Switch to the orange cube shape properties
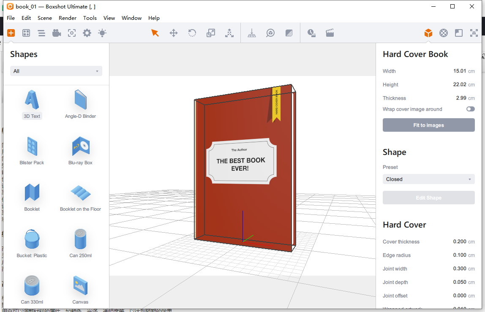Screen dimensions: 485x312 [428, 33]
